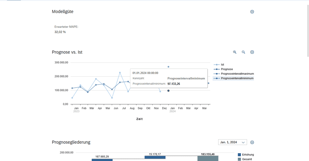Open settings gear for Prognose vs. Ist
This screenshot has height=161, width=309.
(x=252, y=52)
